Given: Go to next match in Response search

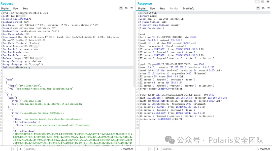Looking at the screenshot, I should pos(157,149).
